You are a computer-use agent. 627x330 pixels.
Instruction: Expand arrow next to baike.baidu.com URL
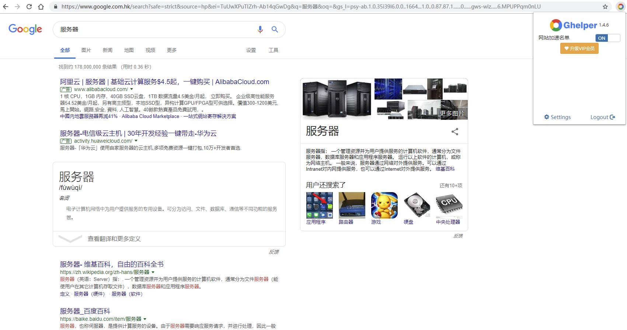tap(145, 319)
